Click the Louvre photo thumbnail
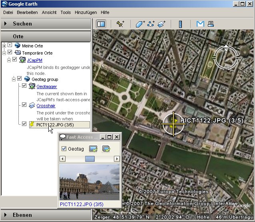This screenshot has width=255, height=222. pyautogui.click(x=90, y=182)
